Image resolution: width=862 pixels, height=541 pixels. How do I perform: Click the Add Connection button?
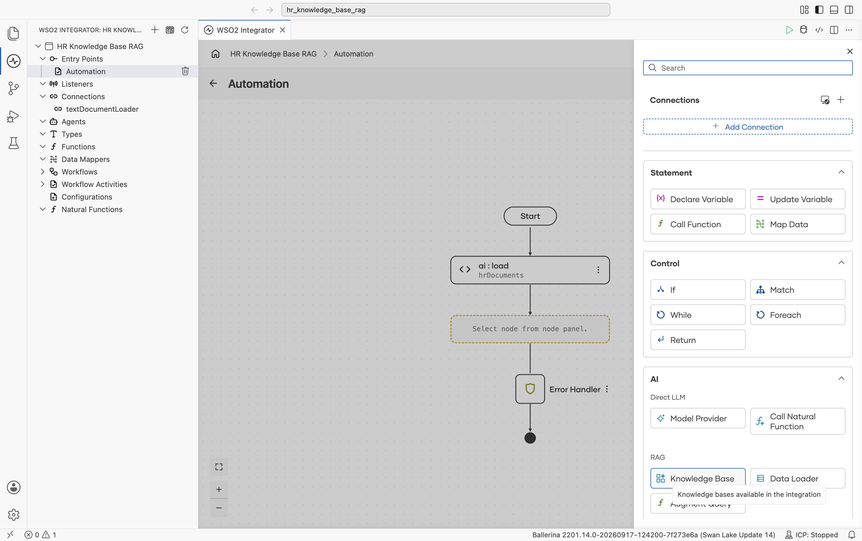(747, 127)
